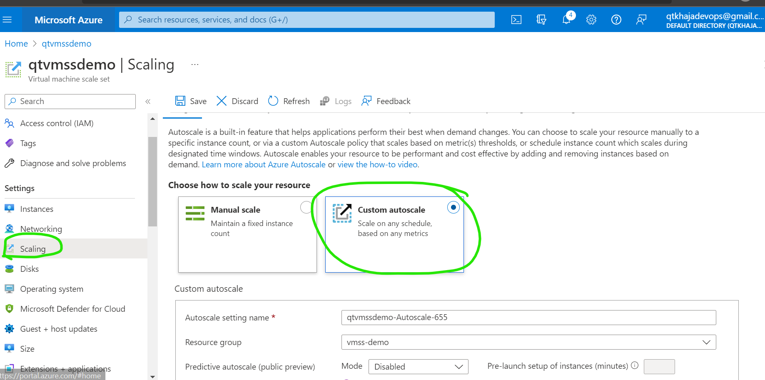This screenshot has width=765, height=380.
Task: Click the Autoscale setting name field
Action: pyautogui.click(x=528, y=318)
